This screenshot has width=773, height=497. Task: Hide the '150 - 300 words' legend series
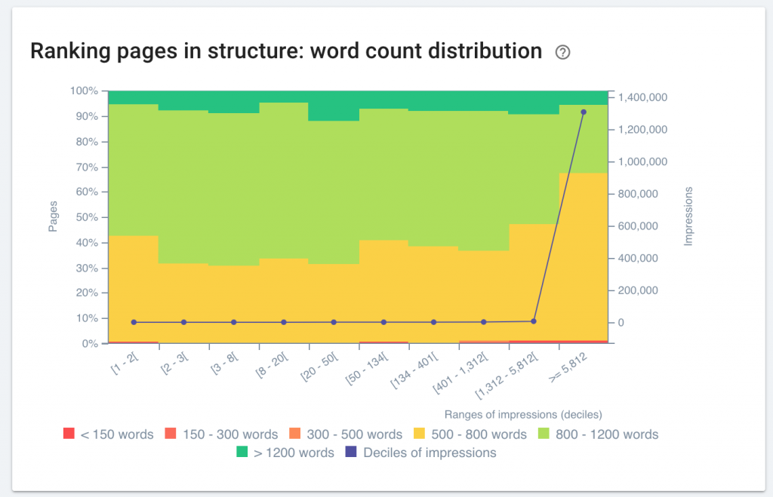point(220,434)
